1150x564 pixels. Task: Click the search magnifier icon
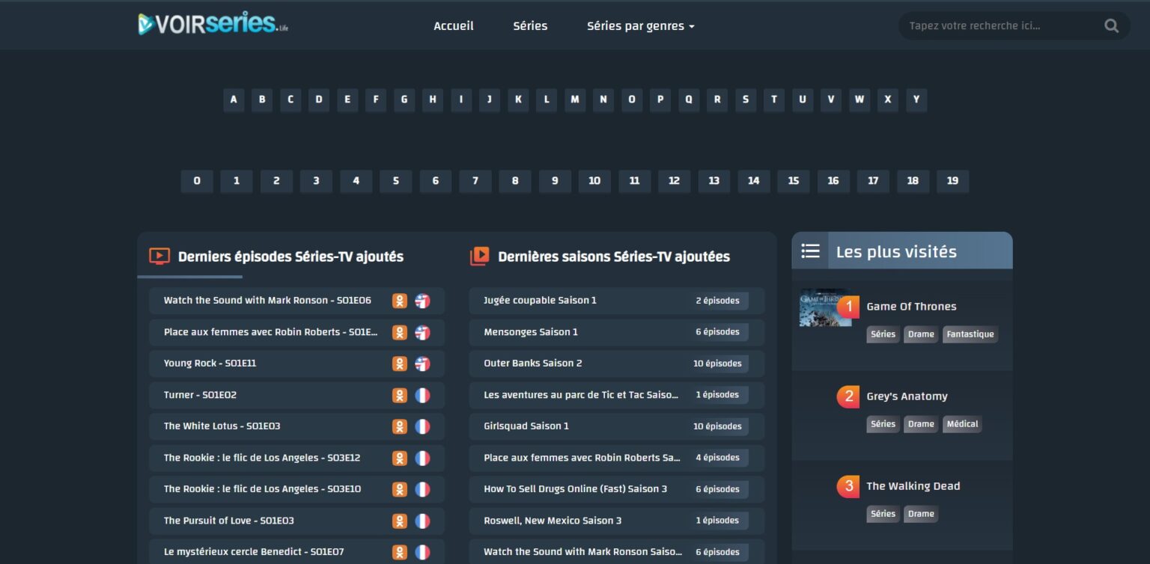(x=1111, y=26)
